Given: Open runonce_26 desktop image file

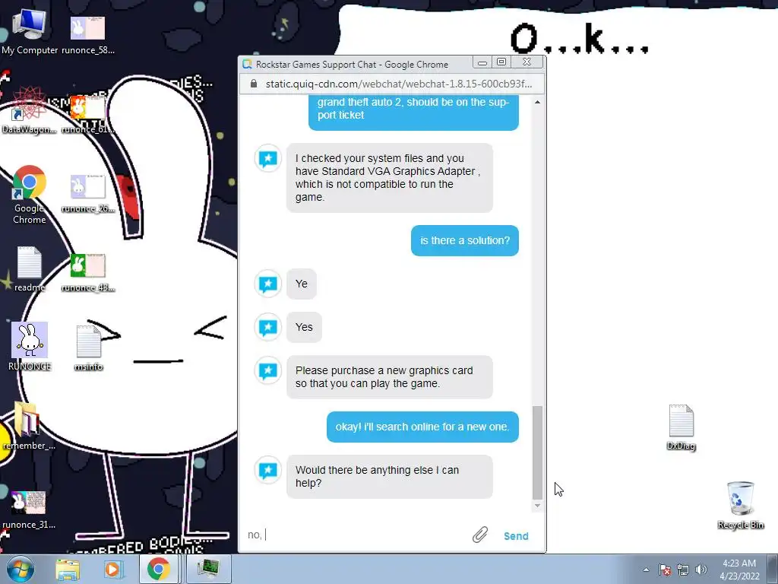Looking at the screenshot, I should click(88, 194).
